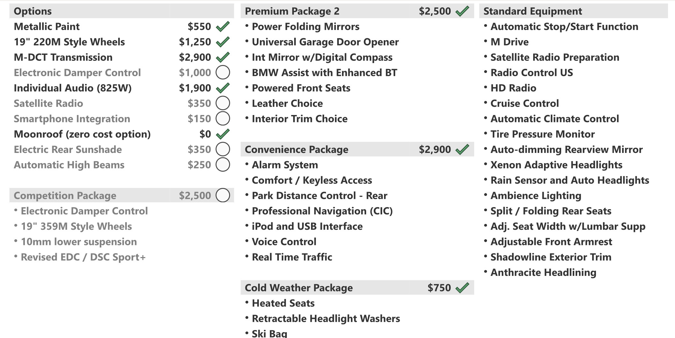This screenshot has width=675, height=338.
Task: Toggle the 19" 220M Style Wheels checkmark
Action: [223, 42]
